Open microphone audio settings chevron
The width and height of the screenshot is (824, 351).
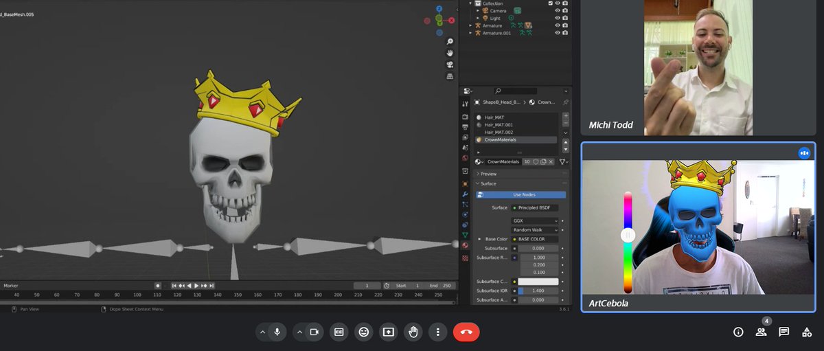tap(262, 332)
